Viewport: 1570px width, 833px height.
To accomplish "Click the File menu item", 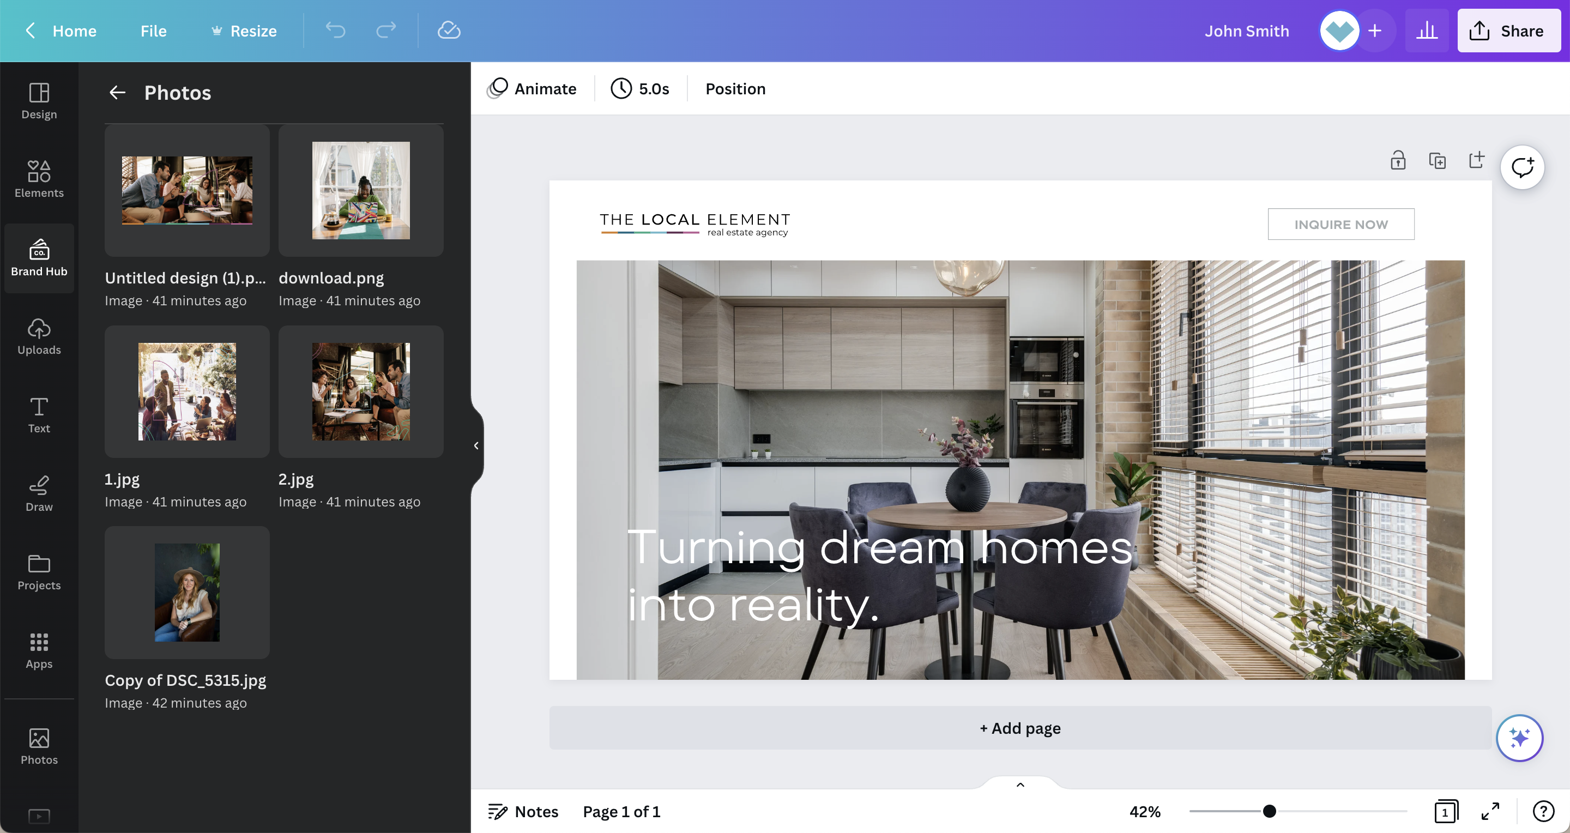I will pos(154,29).
